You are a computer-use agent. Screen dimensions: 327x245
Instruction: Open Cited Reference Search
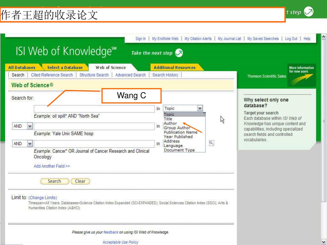point(52,75)
